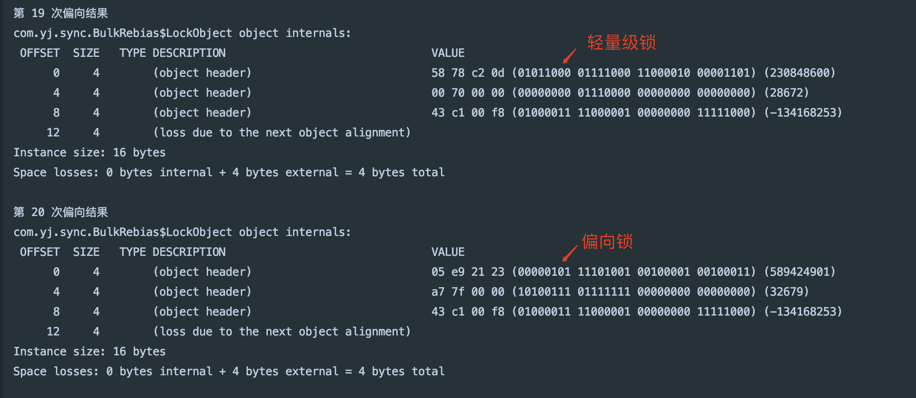916x398 pixels.
Task: Click the decimal value (589424901)
Action: [x=800, y=272]
